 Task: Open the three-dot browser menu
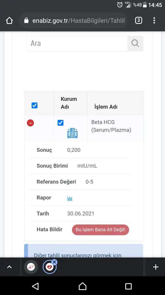pyautogui.click(x=154, y=20)
